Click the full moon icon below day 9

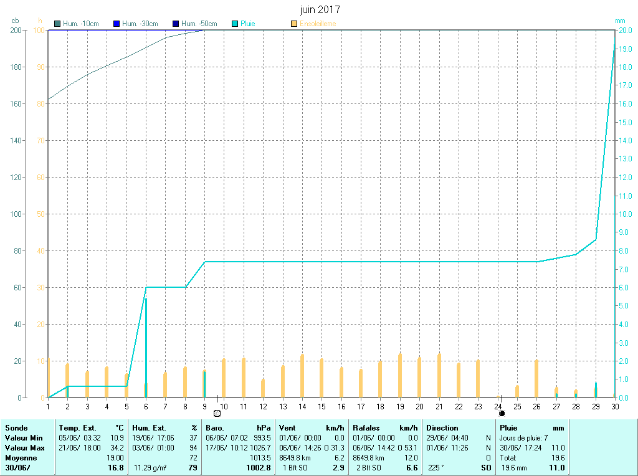click(x=217, y=413)
